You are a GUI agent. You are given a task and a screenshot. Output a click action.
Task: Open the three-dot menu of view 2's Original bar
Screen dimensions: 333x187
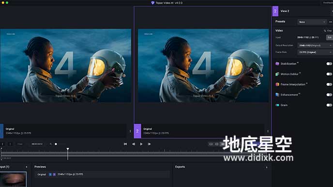[x=268, y=131]
